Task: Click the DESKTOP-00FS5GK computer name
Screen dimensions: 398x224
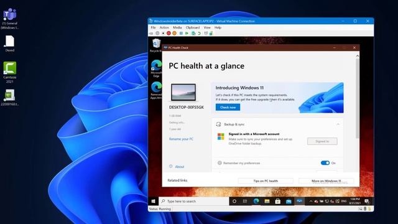Action: click(x=187, y=107)
